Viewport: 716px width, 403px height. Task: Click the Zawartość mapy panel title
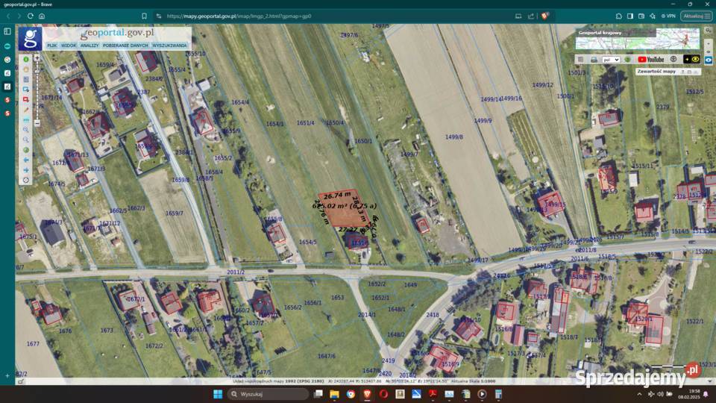click(656, 72)
